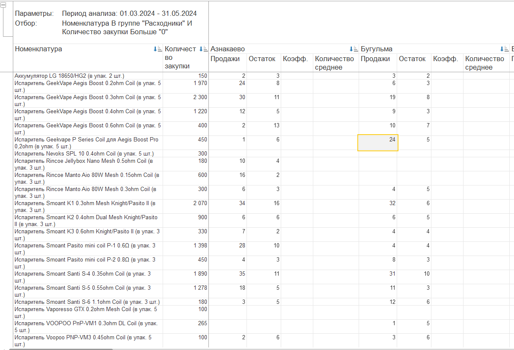Screen dimensions: 514x350
Task: Click purchase quantity 1 220 for Aegis Boost 0.4ohm
Action: coord(200,111)
